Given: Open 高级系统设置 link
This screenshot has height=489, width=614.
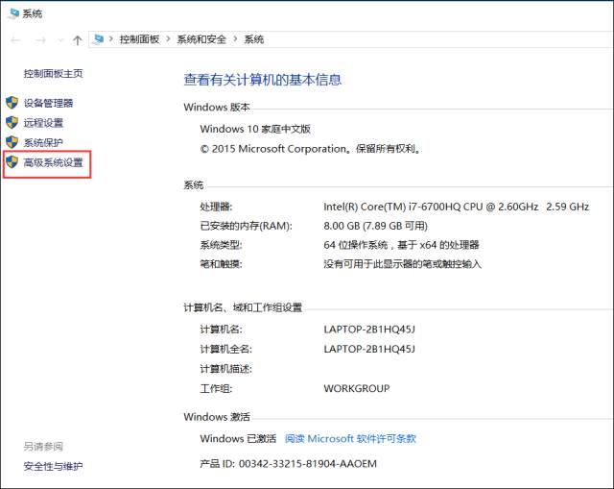Looking at the screenshot, I should click(x=54, y=162).
